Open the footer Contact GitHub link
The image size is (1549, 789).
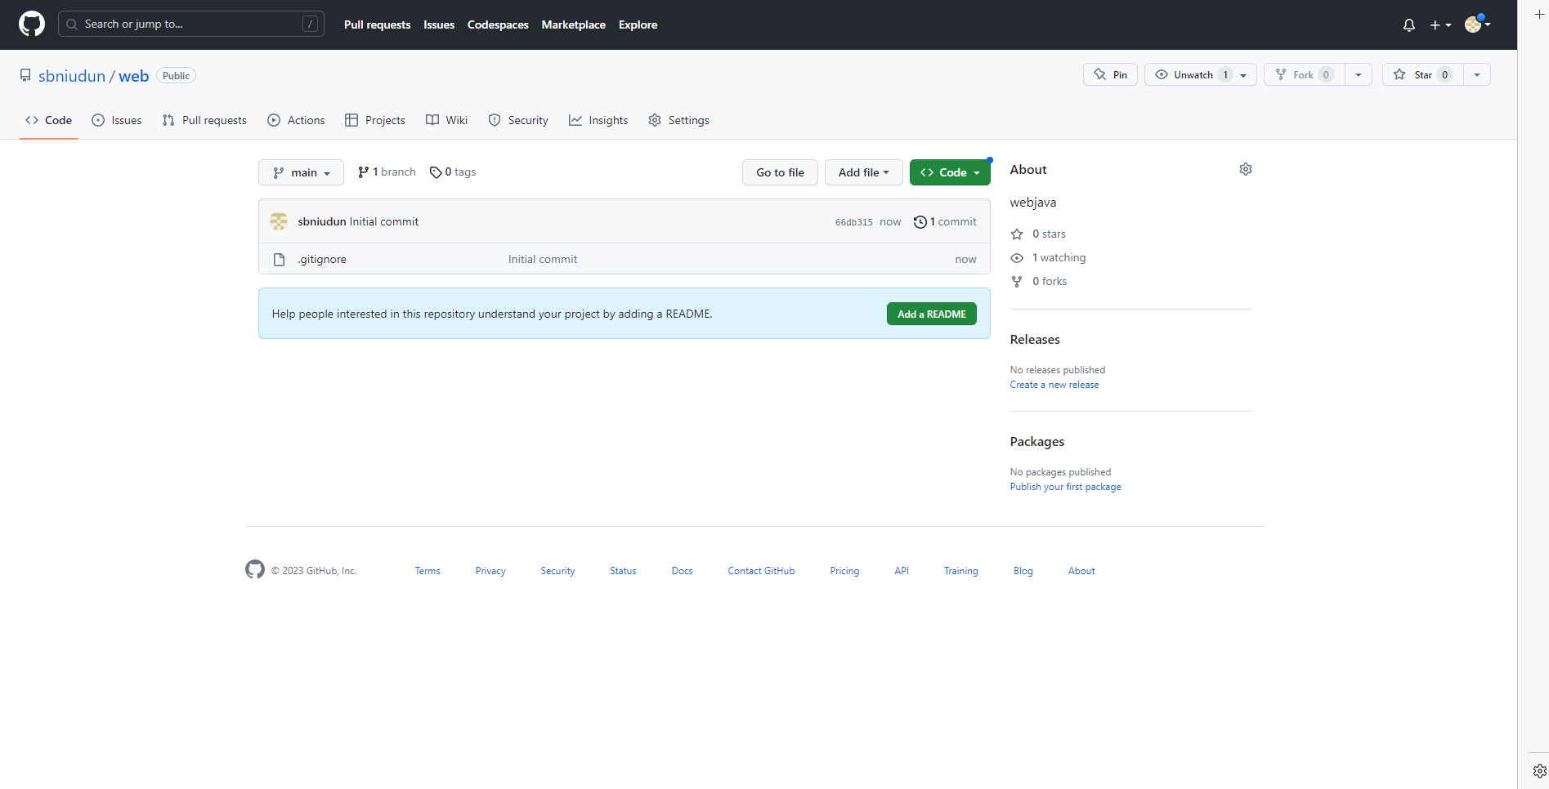click(761, 571)
